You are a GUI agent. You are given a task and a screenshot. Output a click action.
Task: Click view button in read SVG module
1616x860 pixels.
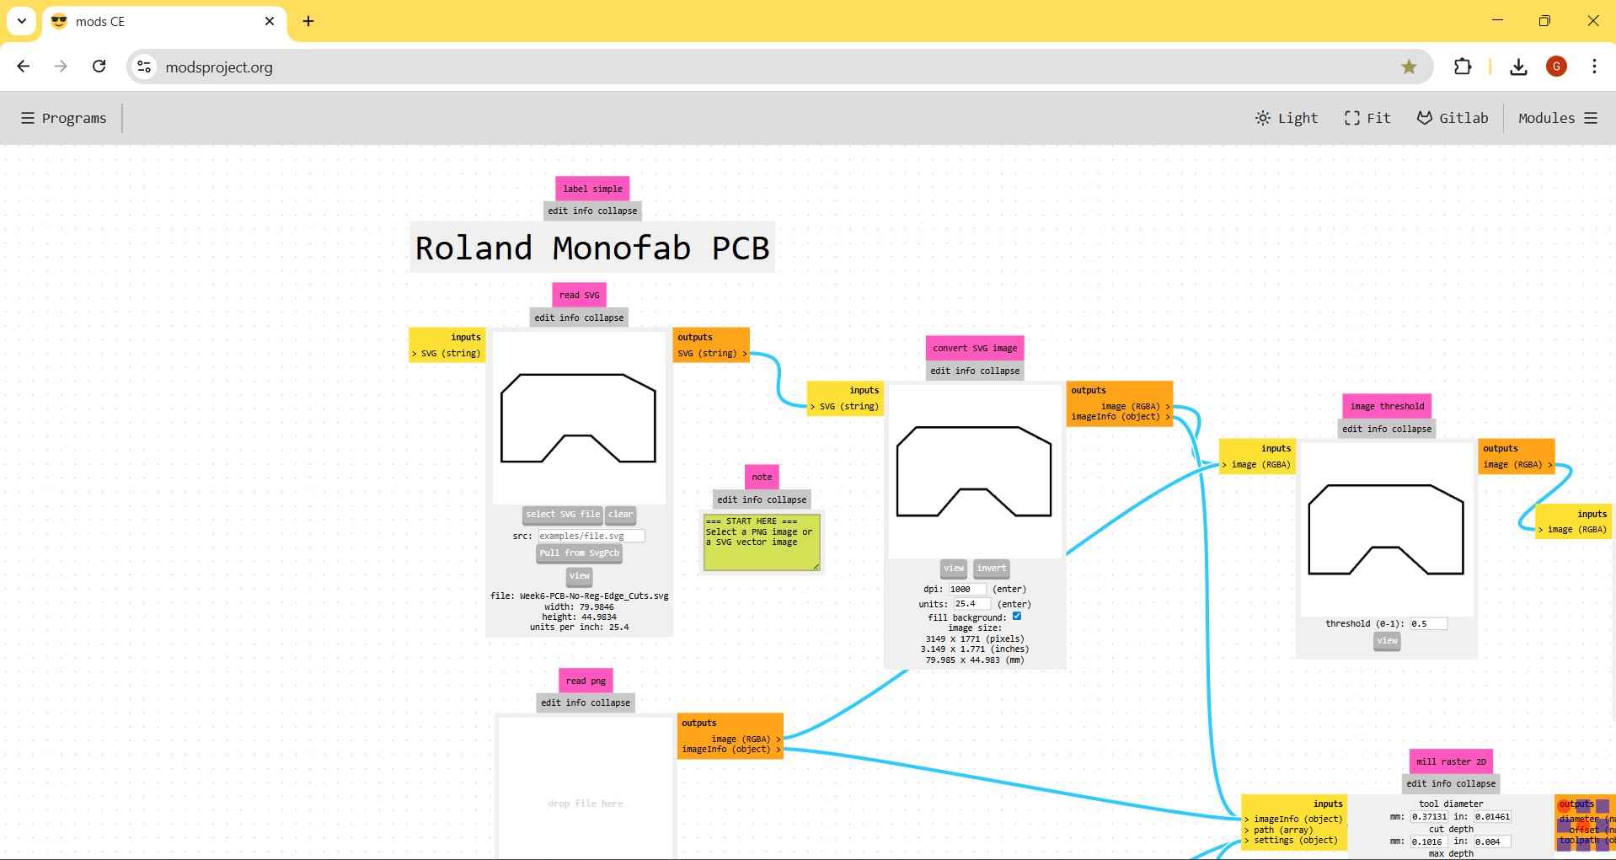pyautogui.click(x=580, y=576)
